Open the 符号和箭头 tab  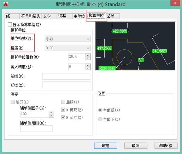click(31, 16)
